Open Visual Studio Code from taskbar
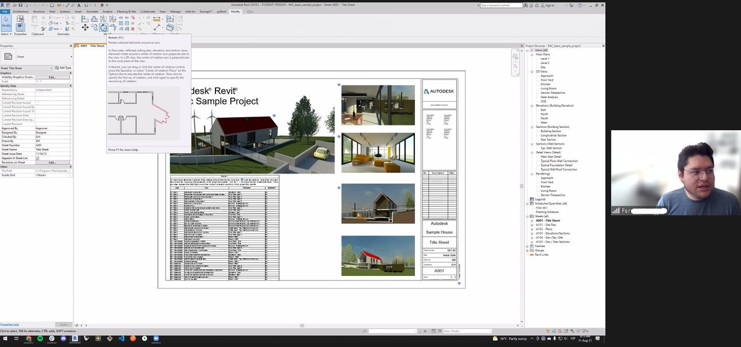 122,339
